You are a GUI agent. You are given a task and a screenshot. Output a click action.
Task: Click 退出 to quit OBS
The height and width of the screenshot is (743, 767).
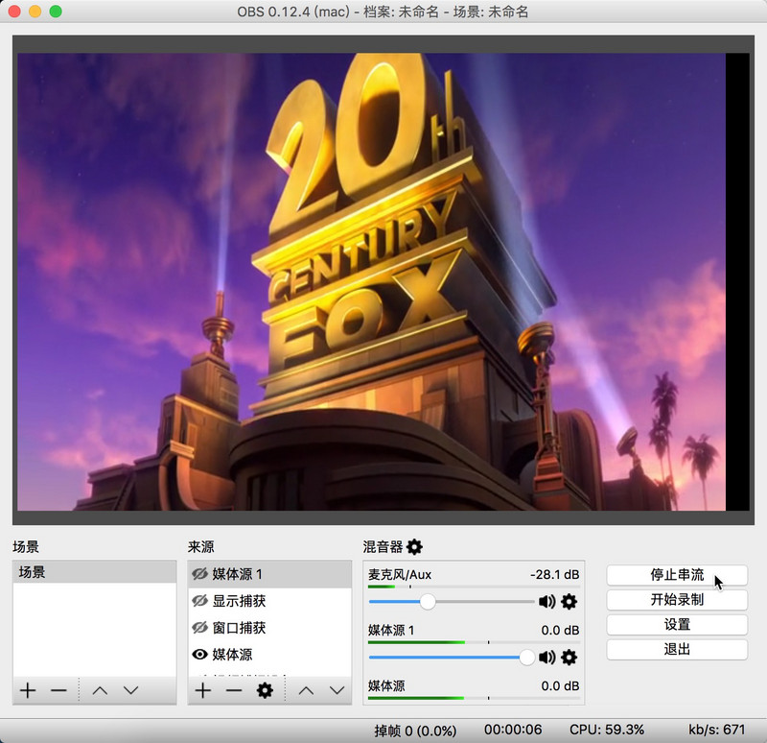677,650
